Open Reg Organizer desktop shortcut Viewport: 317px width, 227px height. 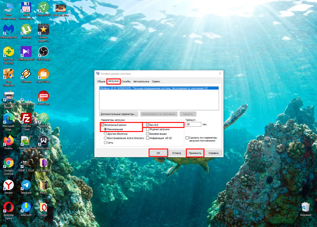[8, 78]
